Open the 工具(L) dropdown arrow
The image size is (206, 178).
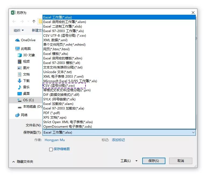137,161
